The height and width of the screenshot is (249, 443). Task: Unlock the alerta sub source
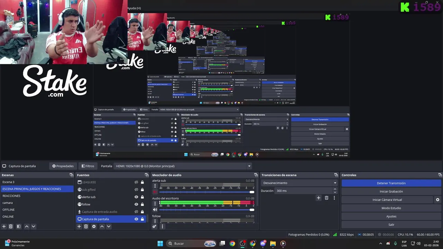(142, 197)
